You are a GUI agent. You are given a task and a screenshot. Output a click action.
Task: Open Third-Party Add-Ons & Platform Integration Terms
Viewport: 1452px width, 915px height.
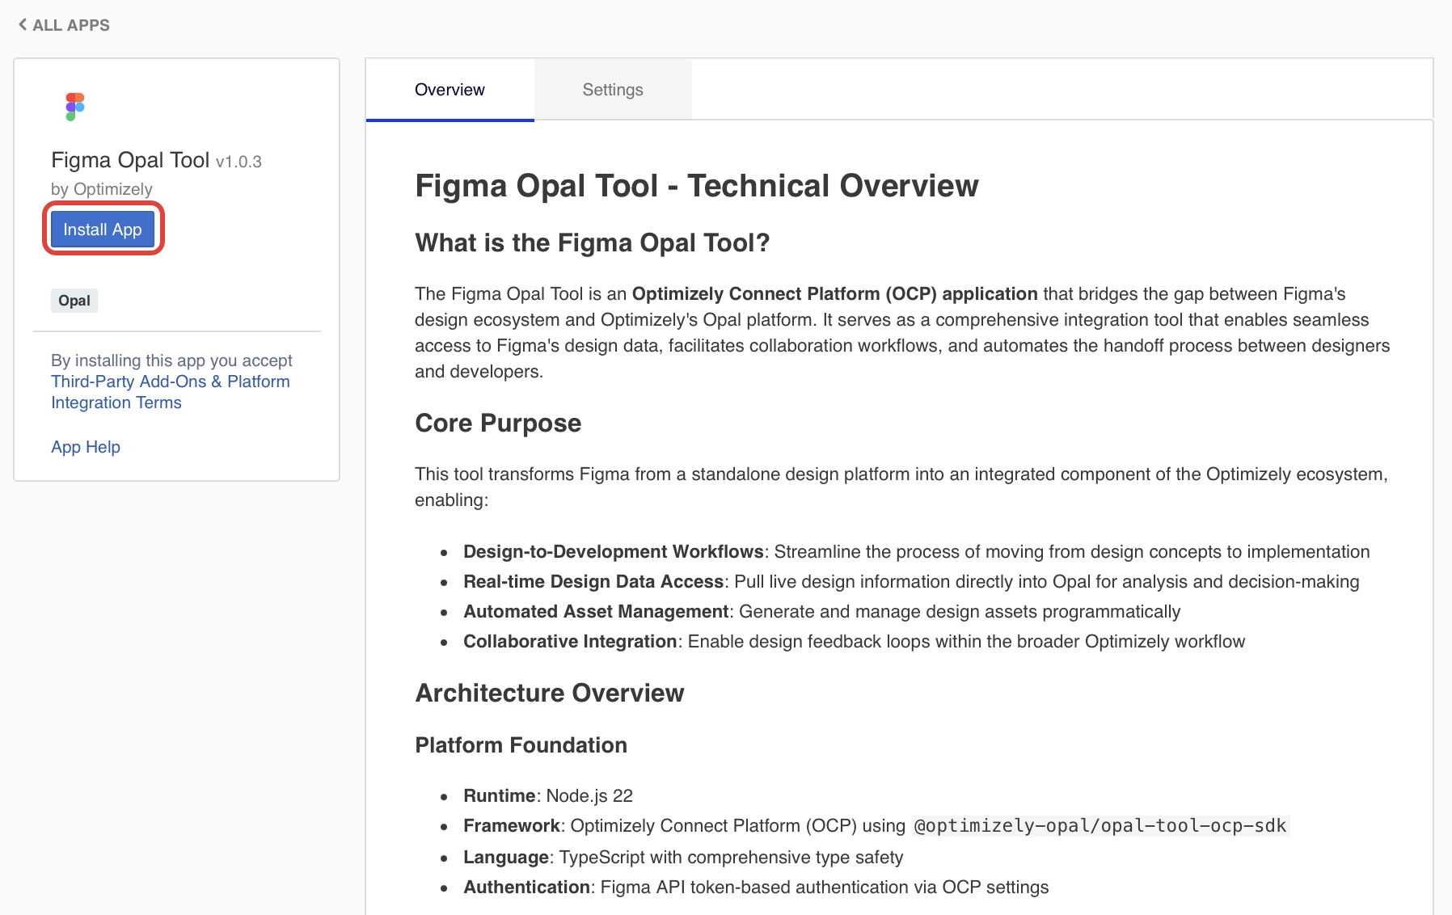pyautogui.click(x=170, y=392)
